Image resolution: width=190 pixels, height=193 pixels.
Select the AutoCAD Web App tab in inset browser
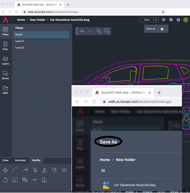(123, 92)
